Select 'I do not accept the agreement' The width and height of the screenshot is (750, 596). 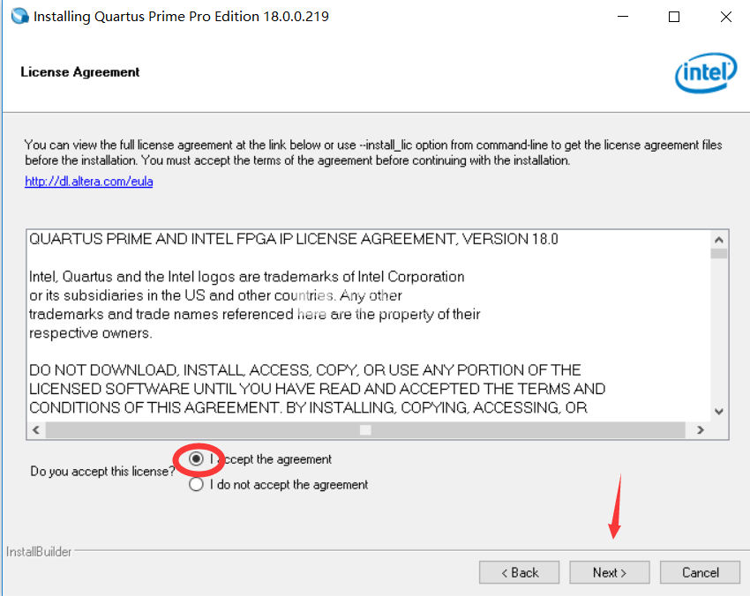pos(196,484)
